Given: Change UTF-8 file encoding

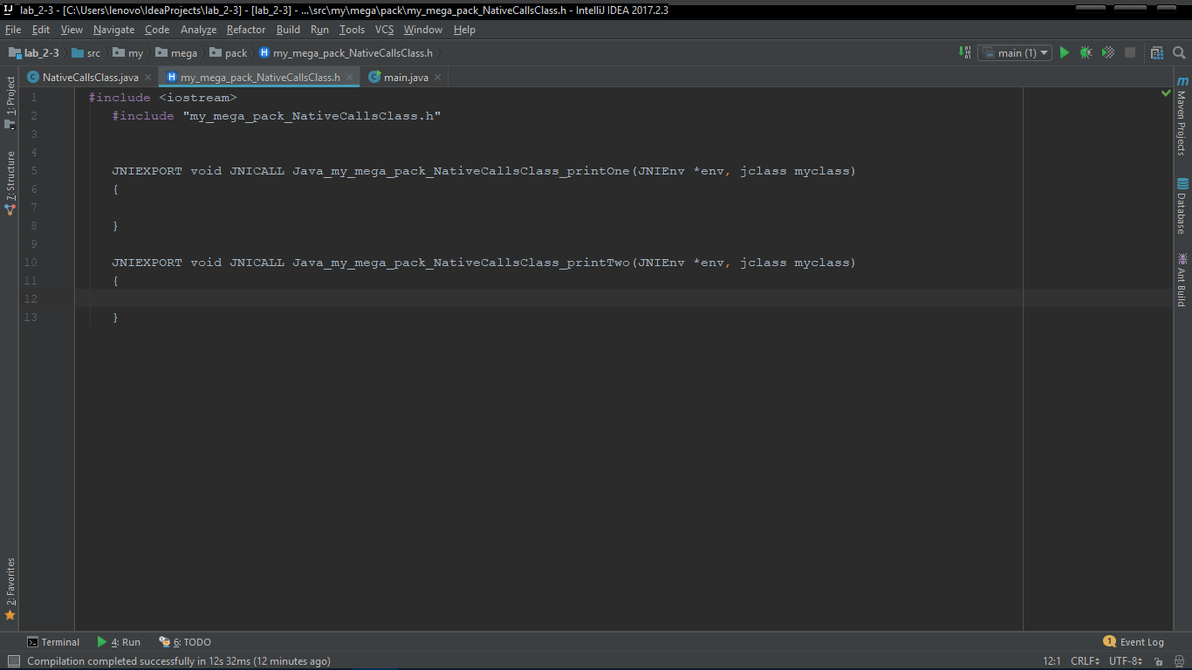Looking at the screenshot, I should (1126, 661).
